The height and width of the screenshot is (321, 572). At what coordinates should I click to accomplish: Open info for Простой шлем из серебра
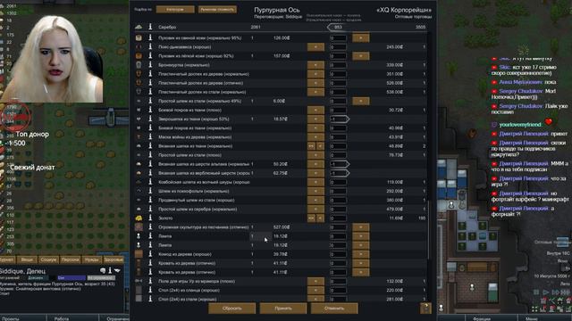pyautogui.click(x=150, y=209)
